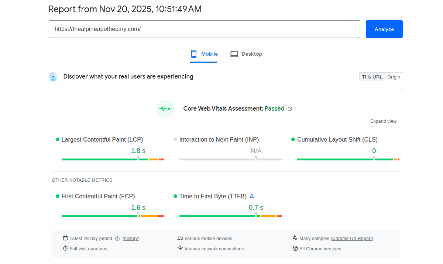Image resolution: width=443 pixels, height=264 pixels.
Task: Open the Chrome UX Report link
Action: pos(352,239)
